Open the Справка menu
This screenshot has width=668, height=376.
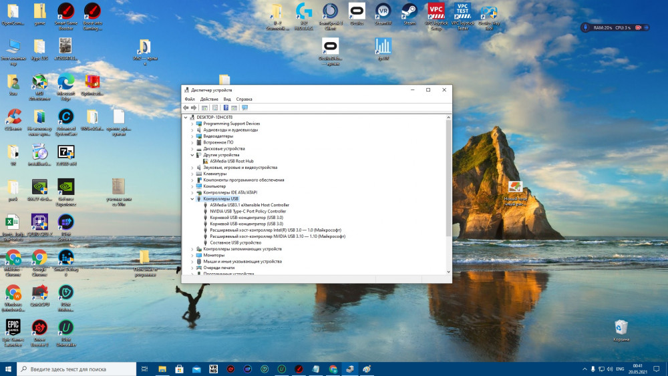(x=244, y=99)
